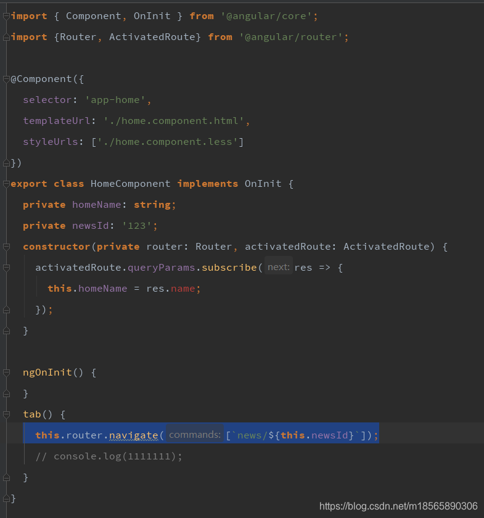
Task: Click the class keyword
Action: tap(68, 184)
